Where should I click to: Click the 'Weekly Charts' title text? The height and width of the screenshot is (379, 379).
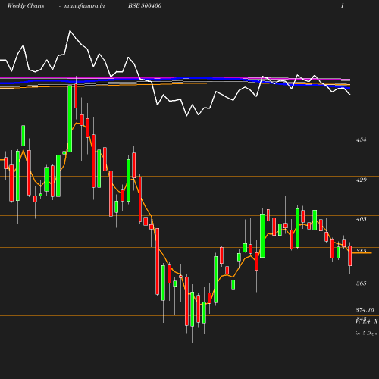click(26, 5)
